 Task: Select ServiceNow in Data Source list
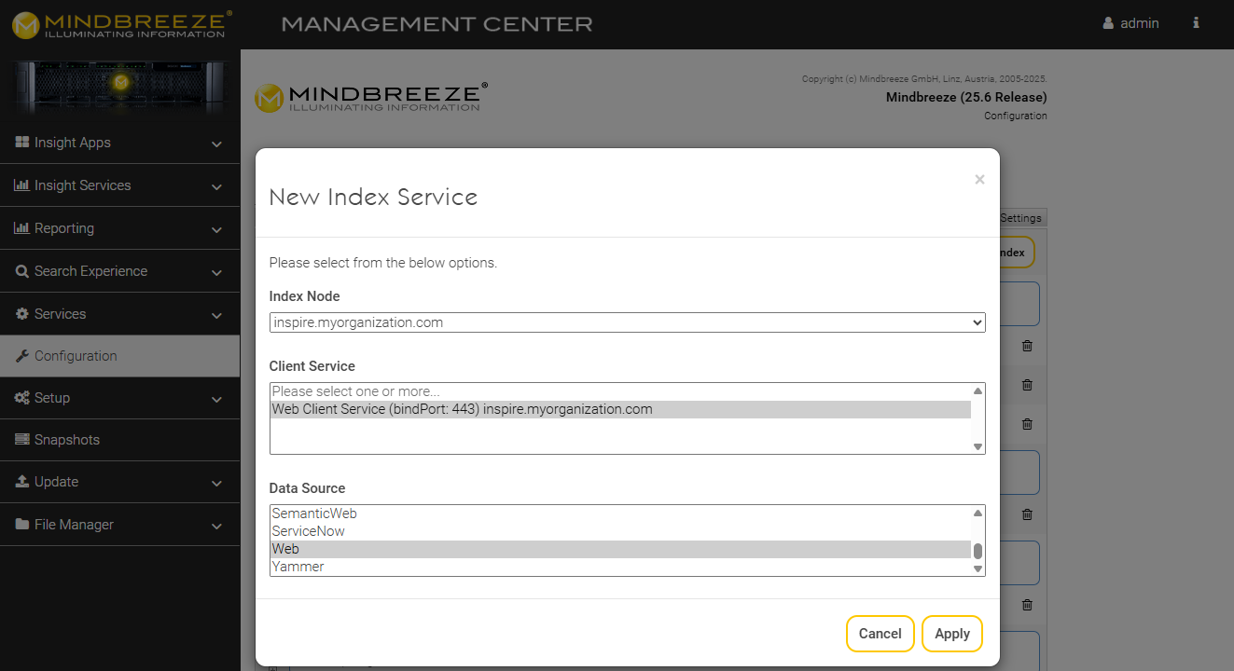click(x=620, y=531)
